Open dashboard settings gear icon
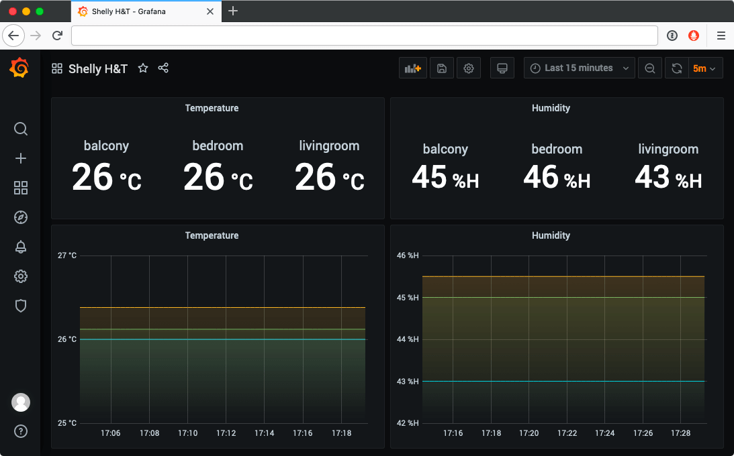Image resolution: width=734 pixels, height=456 pixels. tap(468, 68)
